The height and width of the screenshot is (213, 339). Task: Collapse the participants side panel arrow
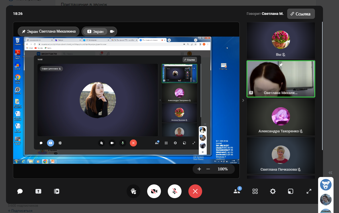click(243, 100)
